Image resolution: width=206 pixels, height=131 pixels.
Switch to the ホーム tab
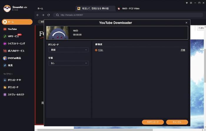coord(40,8)
